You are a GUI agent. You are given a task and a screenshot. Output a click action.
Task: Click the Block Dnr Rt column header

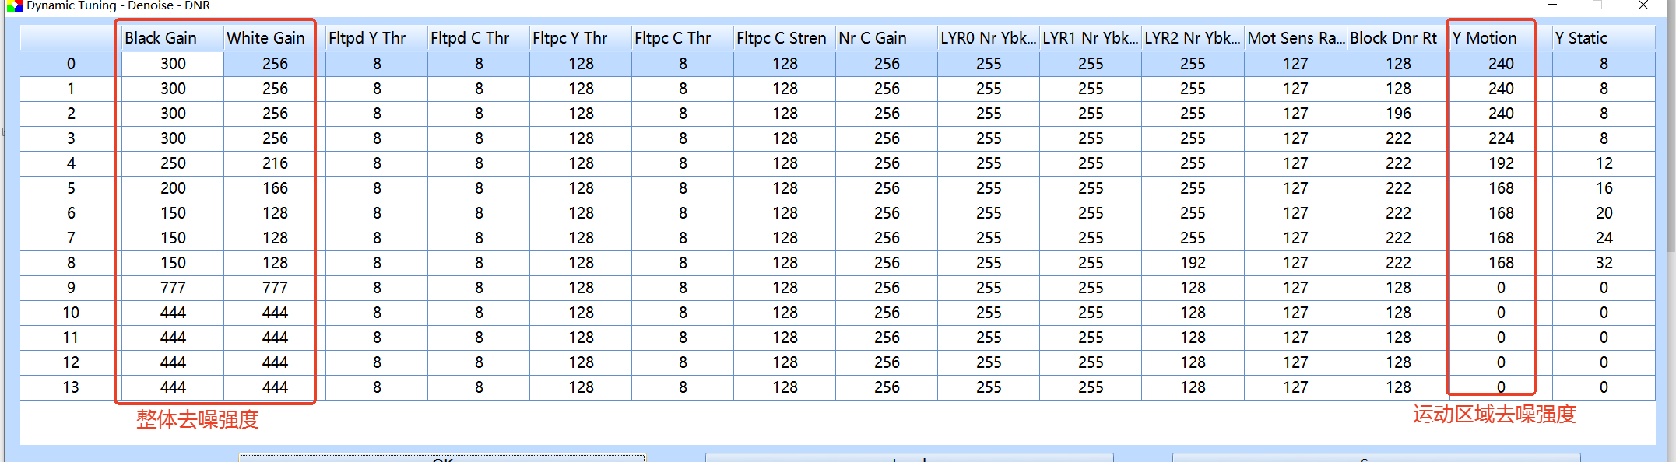[x=1393, y=38]
